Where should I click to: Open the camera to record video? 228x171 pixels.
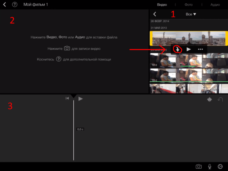click(x=199, y=166)
